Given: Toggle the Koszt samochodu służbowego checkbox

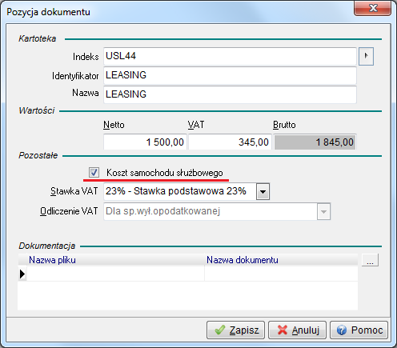Looking at the screenshot, I should pos(94,173).
